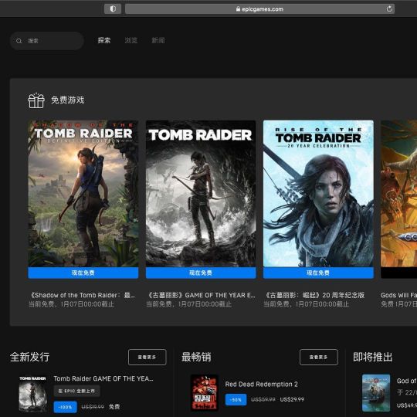
Task: Click the US$59.99 original price
Action: tap(263, 399)
